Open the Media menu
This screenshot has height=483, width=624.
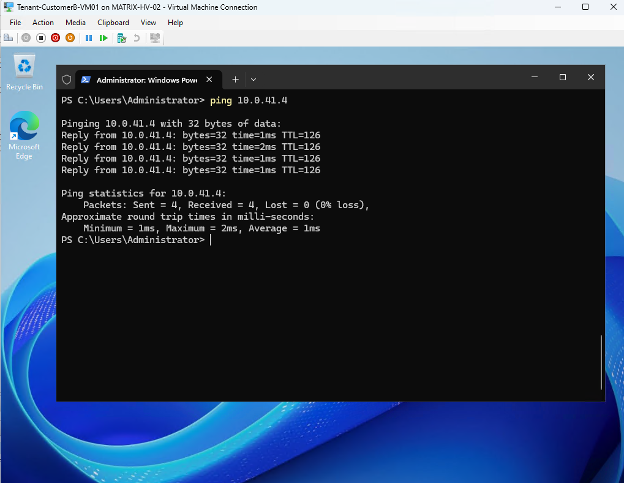[x=75, y=23]
